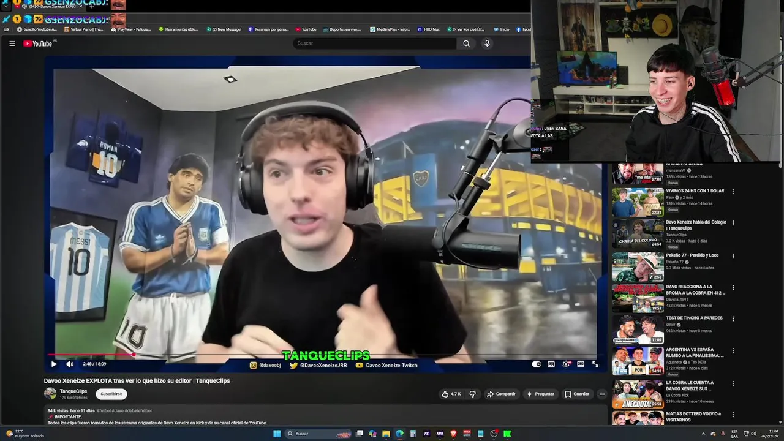Open the taskbar volume control icon

753,434
